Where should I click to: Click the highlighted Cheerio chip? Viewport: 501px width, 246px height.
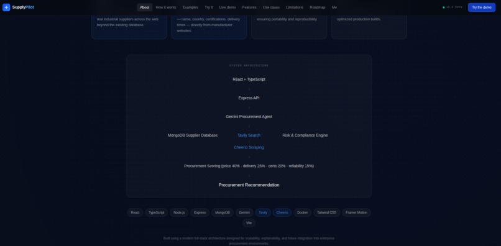click(x=282, y=212)
